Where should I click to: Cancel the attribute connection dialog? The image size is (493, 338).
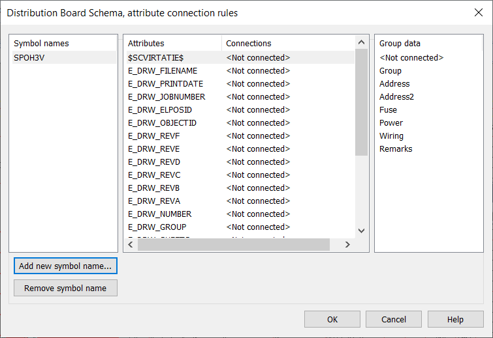[393, 319]
